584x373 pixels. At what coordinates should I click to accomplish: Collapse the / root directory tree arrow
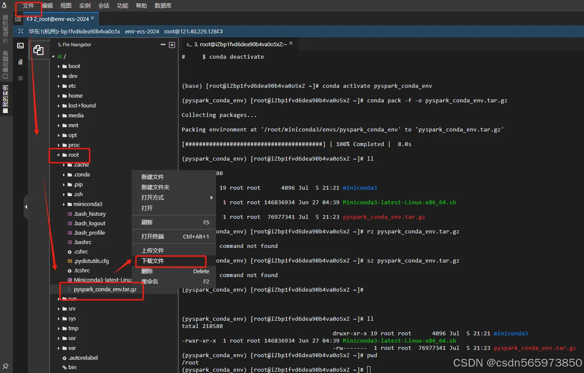click(53, 57)
